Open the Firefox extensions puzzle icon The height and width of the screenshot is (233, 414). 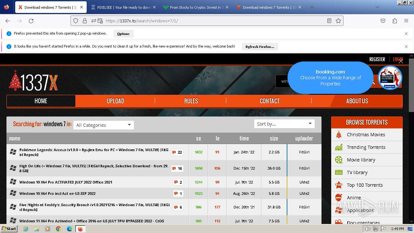pyautogui.click(x=395, y=21)
